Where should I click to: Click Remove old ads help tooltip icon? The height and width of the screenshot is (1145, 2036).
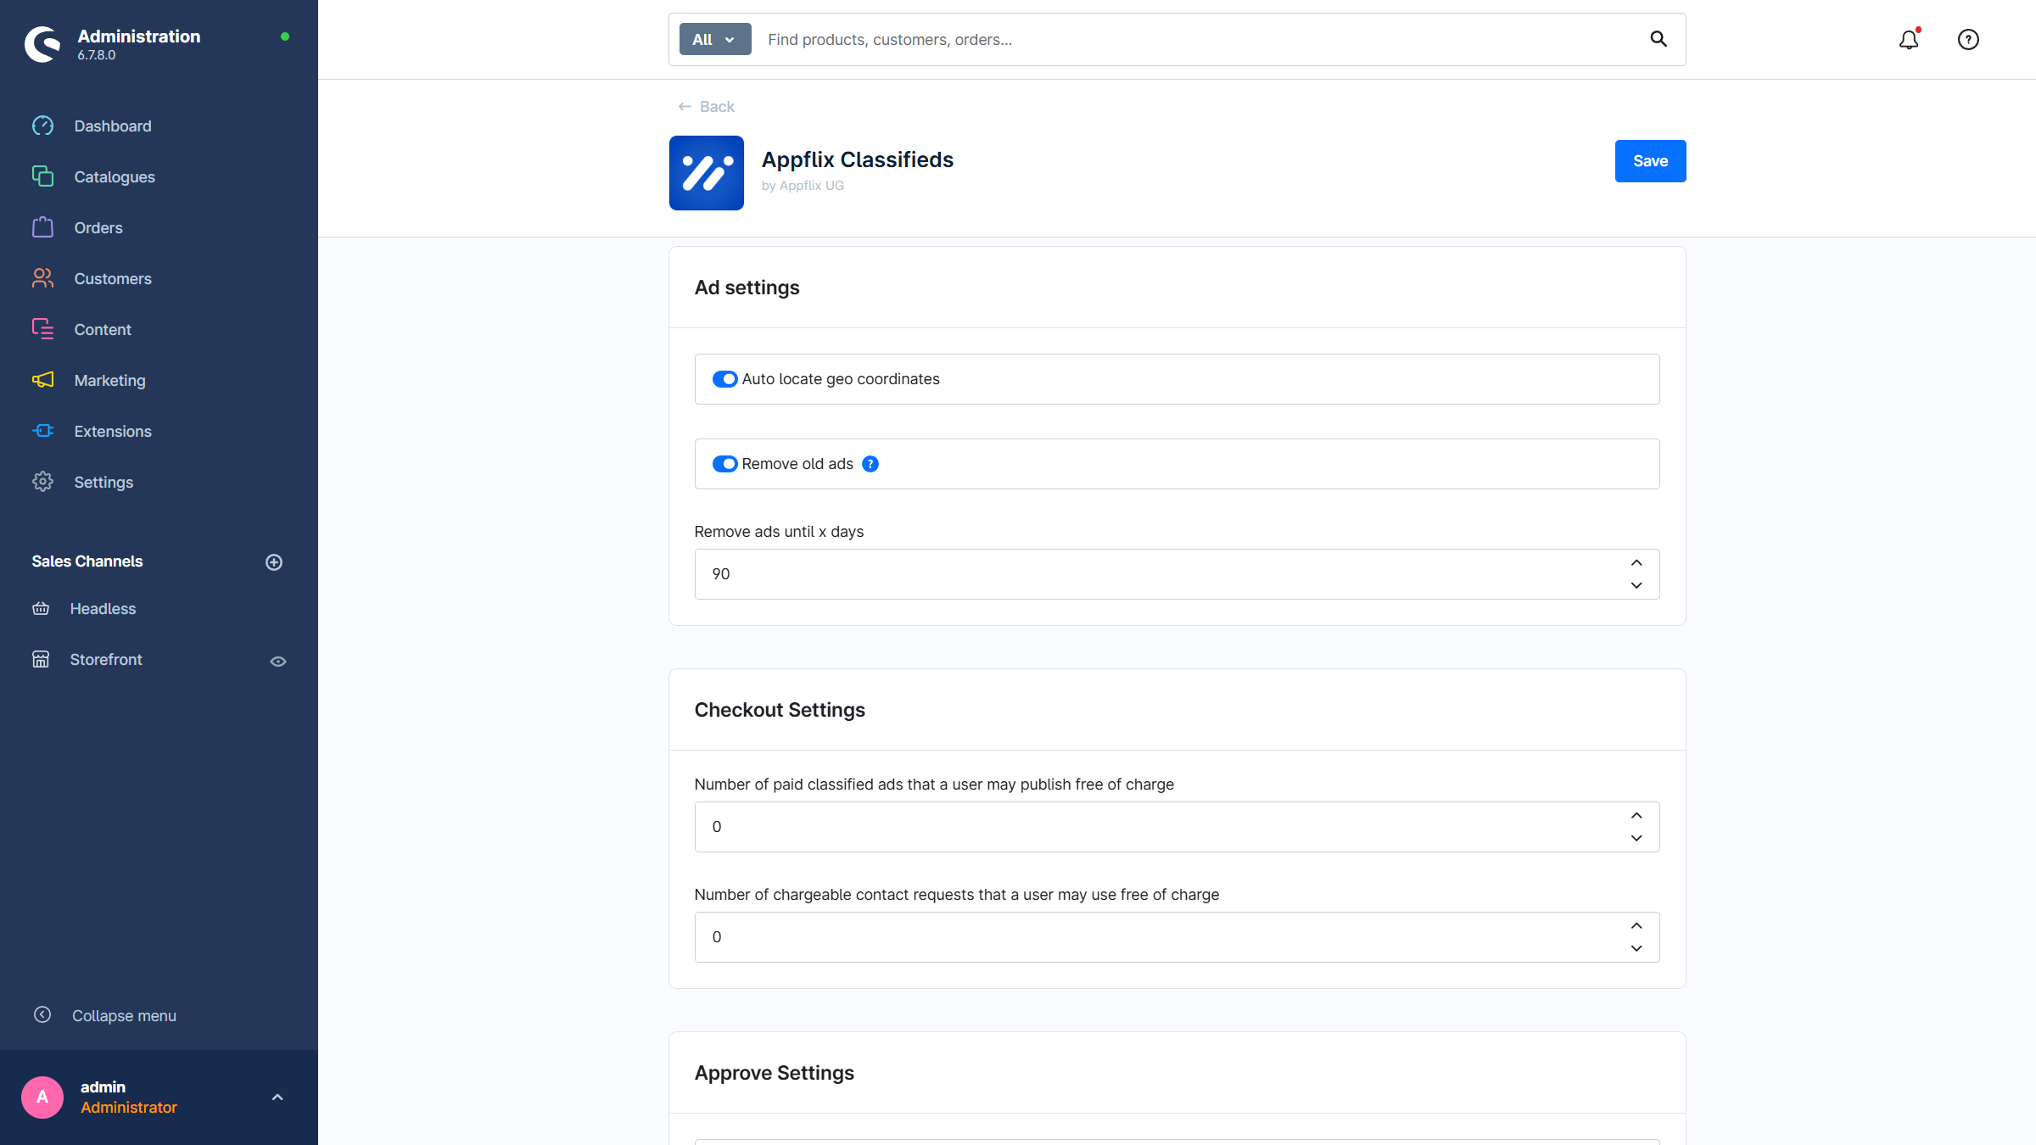tap(870, 464)
